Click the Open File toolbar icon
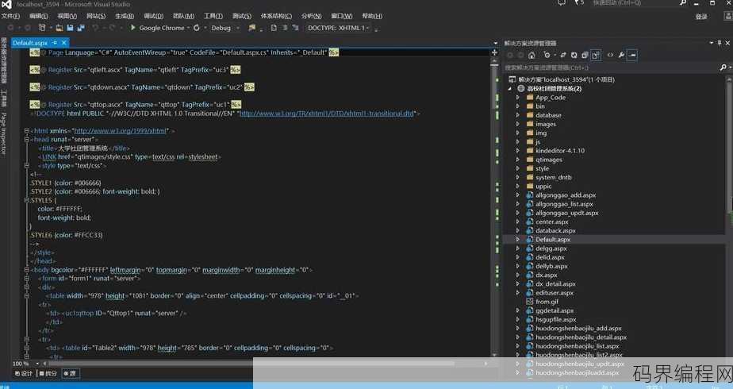Screen dimensions: 733x389 tap(59, 28)
